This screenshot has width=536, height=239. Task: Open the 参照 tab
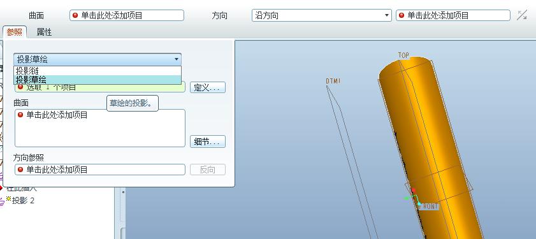[15, 32]
